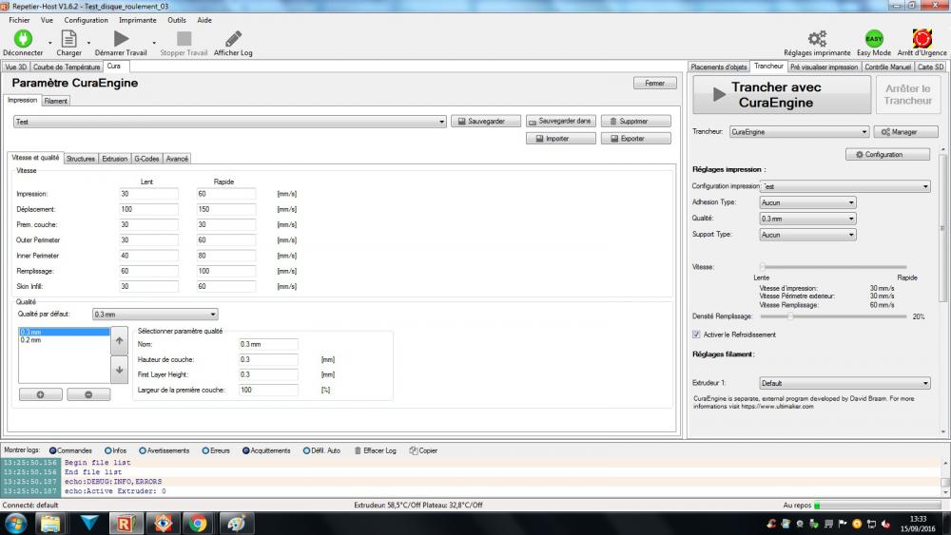Viewport: 951px width, 535px height.
Task: Click Trancher avec CuraEngine play button
Action: click(x=782, y=94)
